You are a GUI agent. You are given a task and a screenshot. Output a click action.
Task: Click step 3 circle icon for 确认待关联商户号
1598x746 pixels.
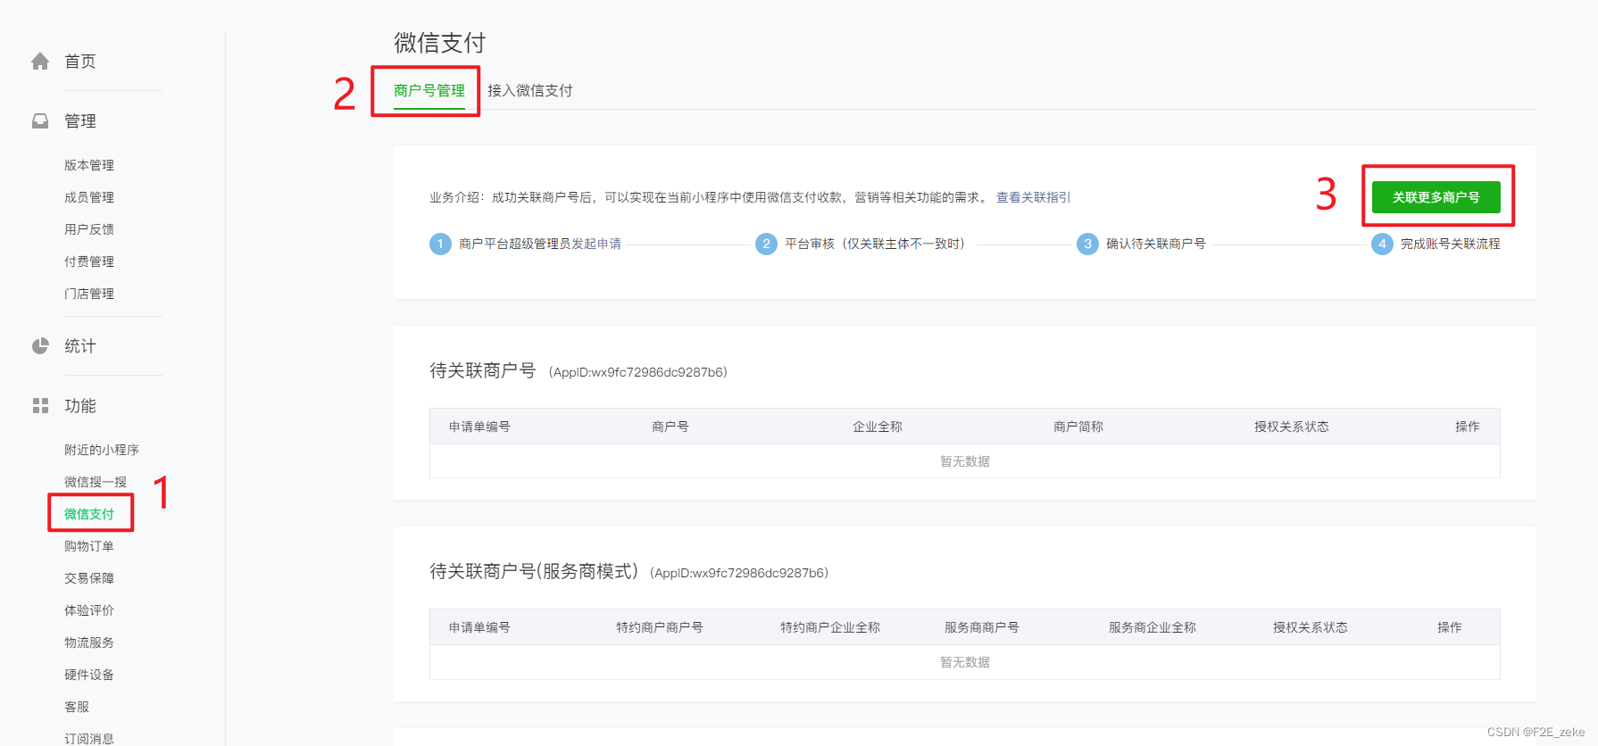(1087, 244)
